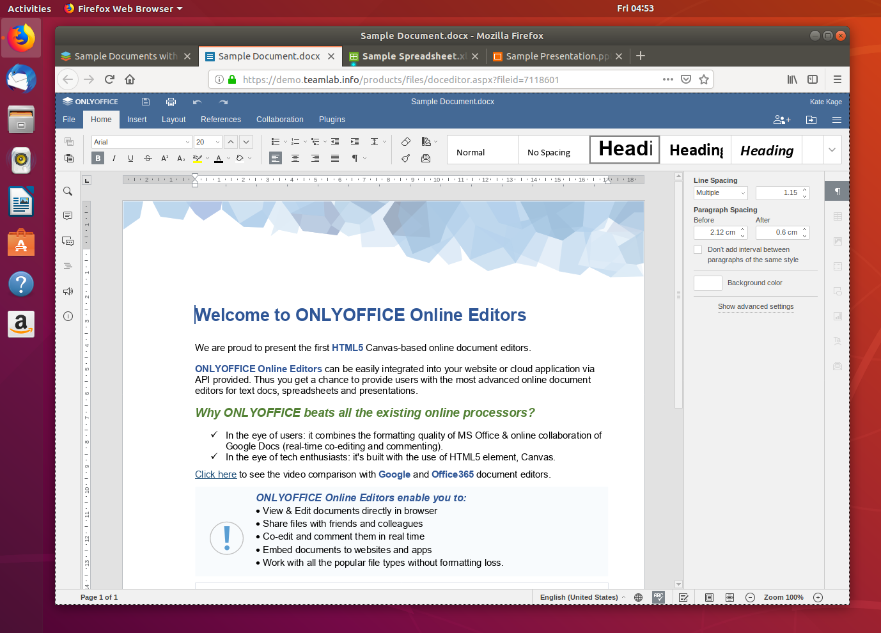Apply italic formatting
The image size is (881, 633).
point(114,158)
